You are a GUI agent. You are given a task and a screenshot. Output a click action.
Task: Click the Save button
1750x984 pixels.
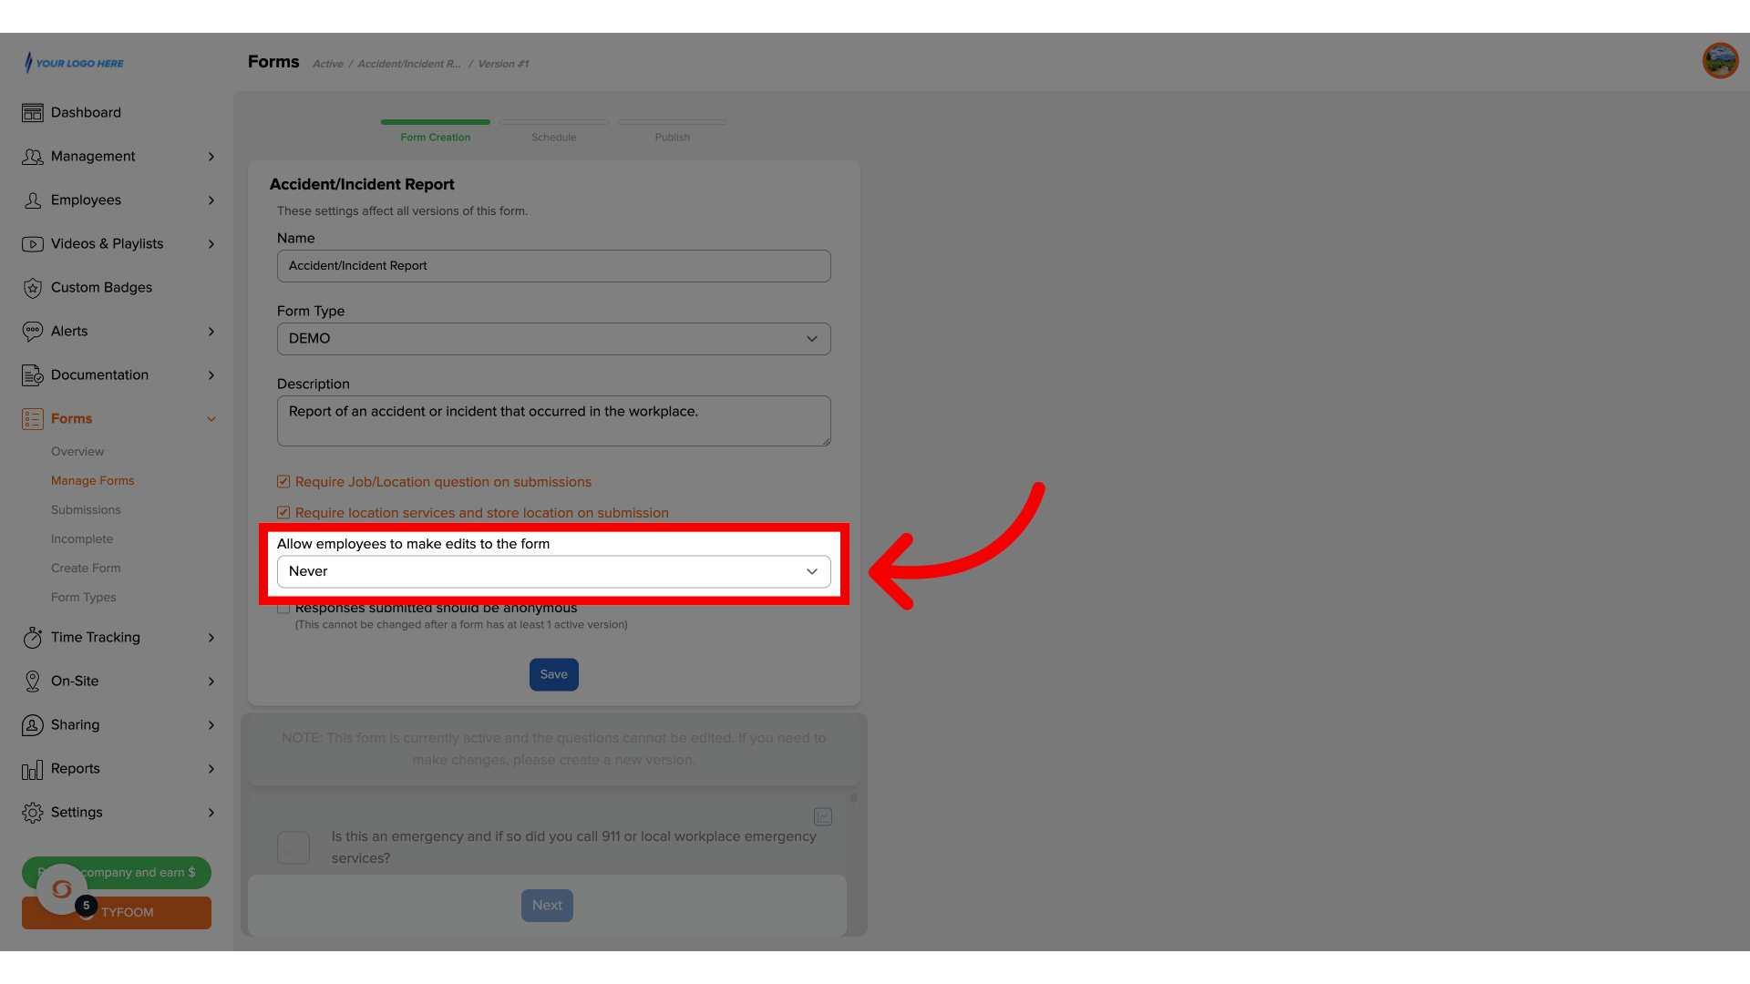click(554, 674)
